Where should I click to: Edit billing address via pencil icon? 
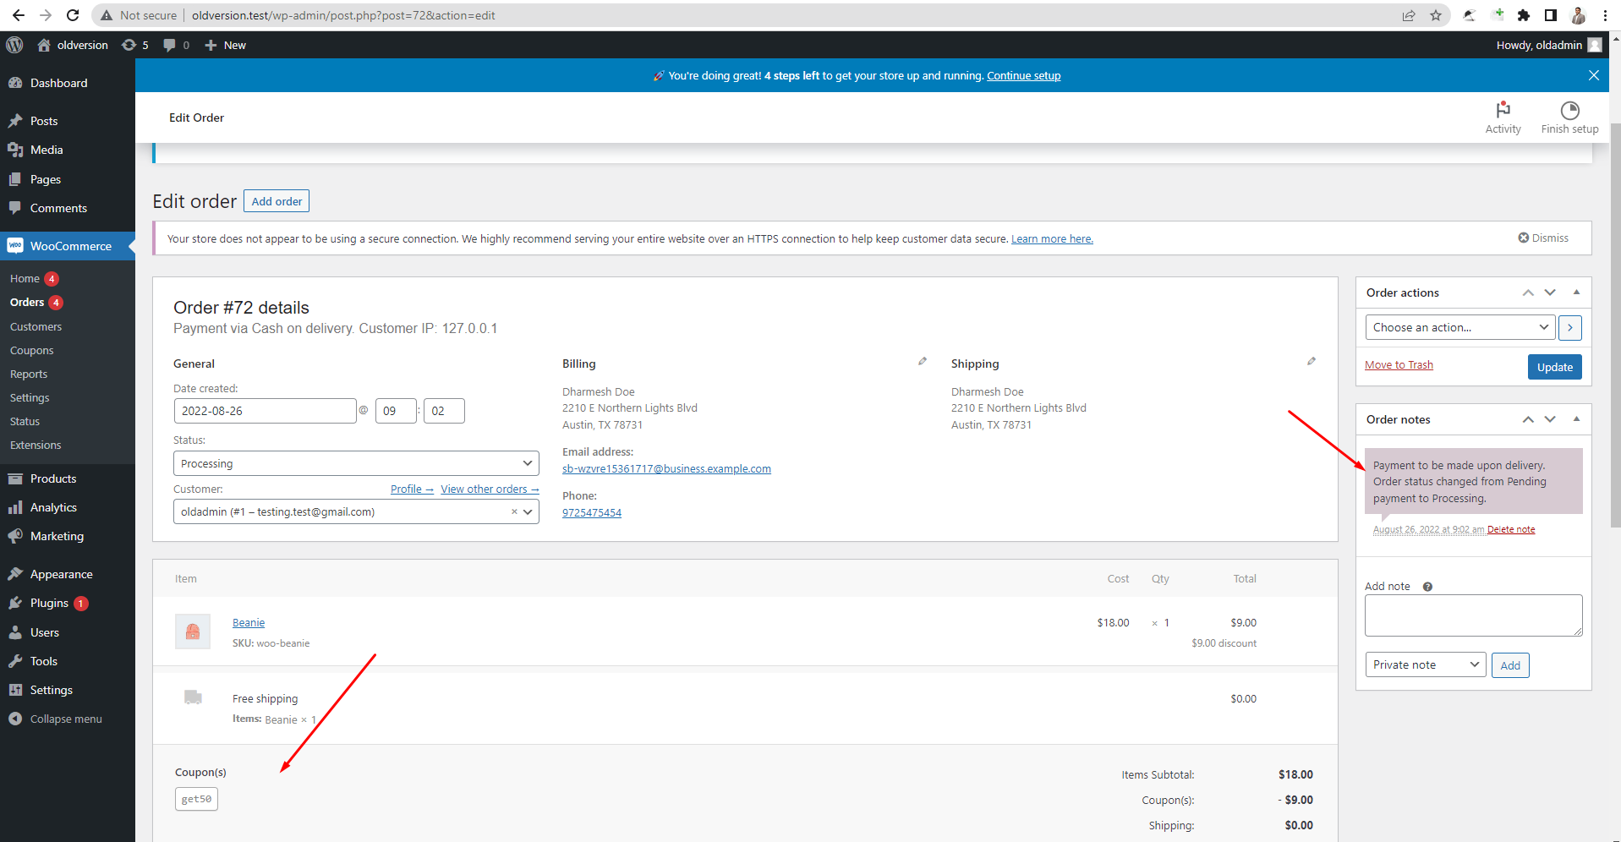pyautogui.click(x=922, y=361)
